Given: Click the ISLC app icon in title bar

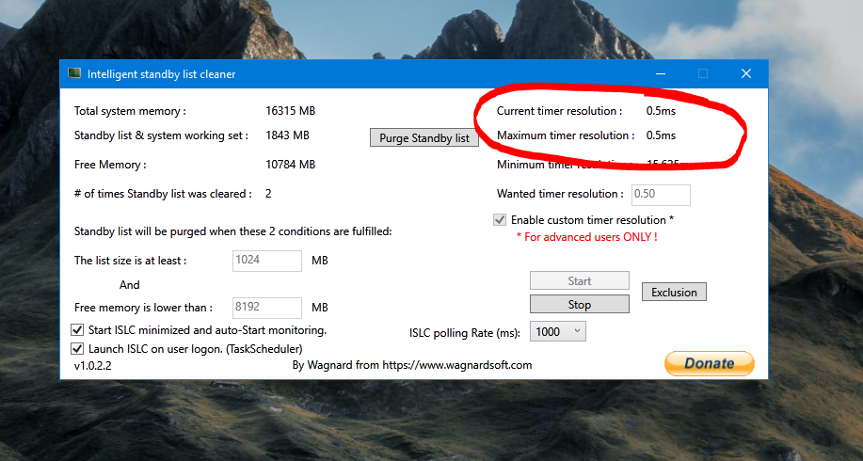Looking at the screenshot, I should 74,73.
